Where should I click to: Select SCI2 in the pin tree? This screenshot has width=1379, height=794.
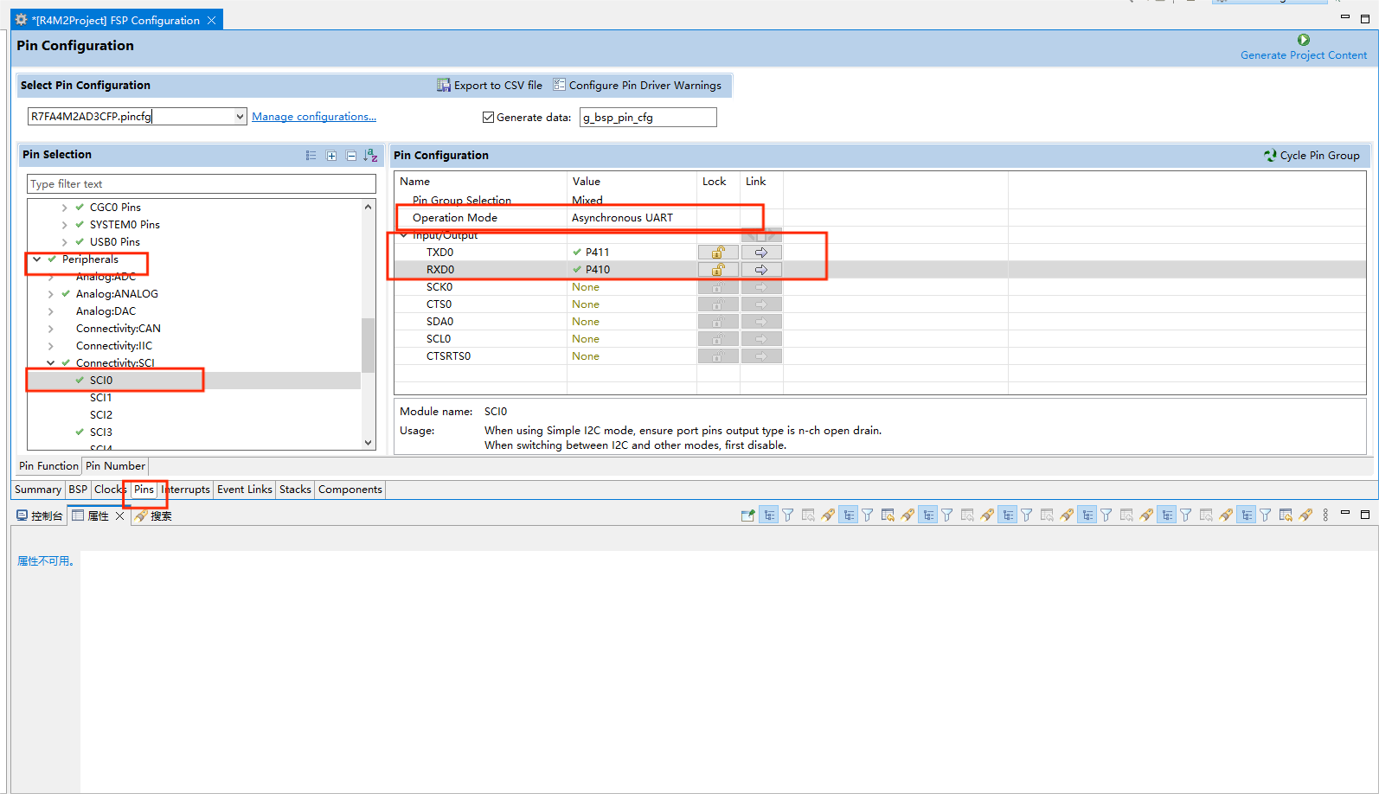[x=101, y=415]
